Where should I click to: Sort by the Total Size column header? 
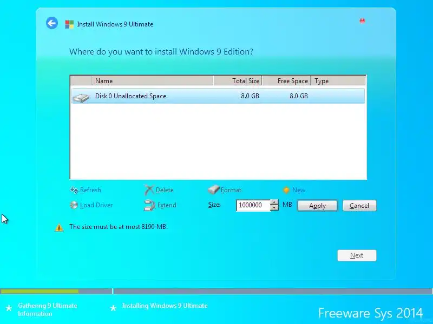[x=238, y=80]
